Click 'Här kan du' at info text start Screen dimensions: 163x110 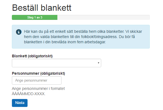(x=33, y=31)
